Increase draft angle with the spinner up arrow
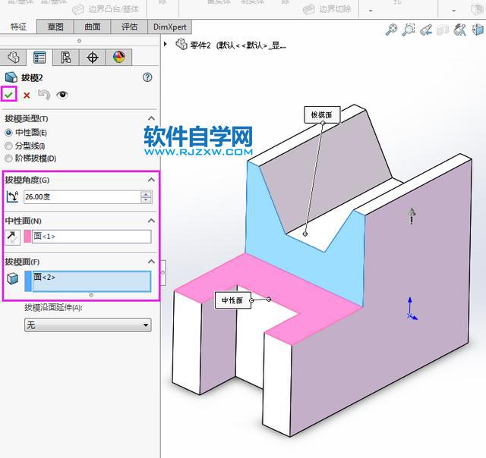The height and width of the screenshot is (458, 486). click(x=146, y=194)
